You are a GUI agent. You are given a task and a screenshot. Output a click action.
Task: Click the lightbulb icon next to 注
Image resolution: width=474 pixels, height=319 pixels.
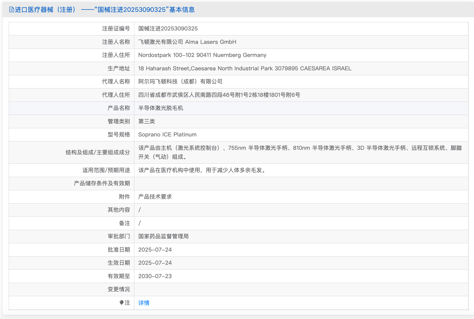click(x=121, y=302)
